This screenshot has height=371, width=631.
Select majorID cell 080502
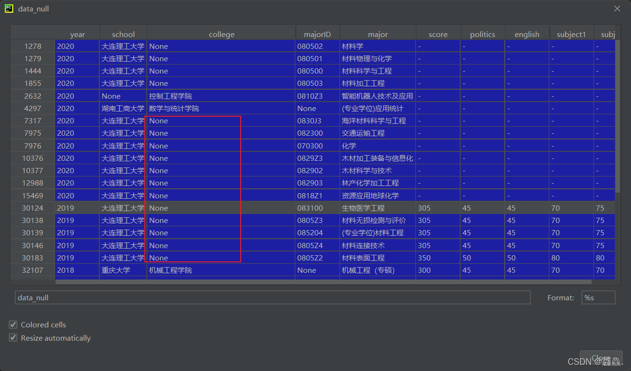(x=318, y=46)
